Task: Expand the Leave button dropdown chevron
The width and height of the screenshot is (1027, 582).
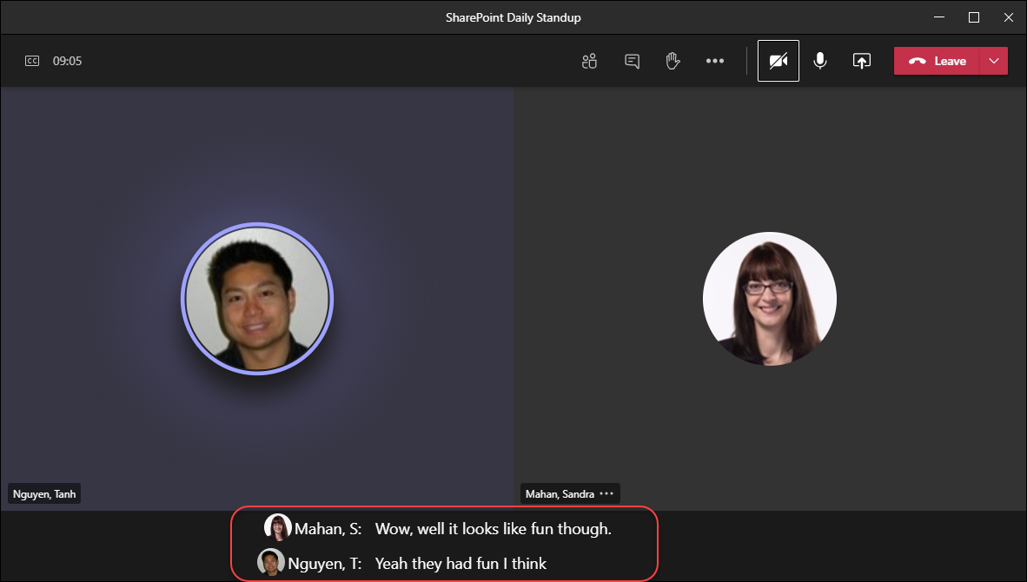Action: click(x=993, y=60)
